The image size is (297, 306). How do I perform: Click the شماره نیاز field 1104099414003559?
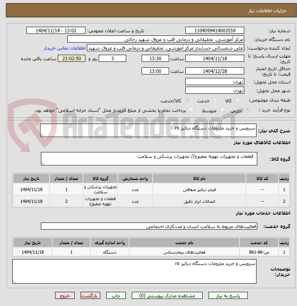coord(214,30)
